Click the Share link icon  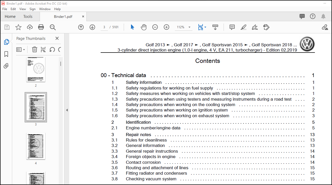pos(325,27)
